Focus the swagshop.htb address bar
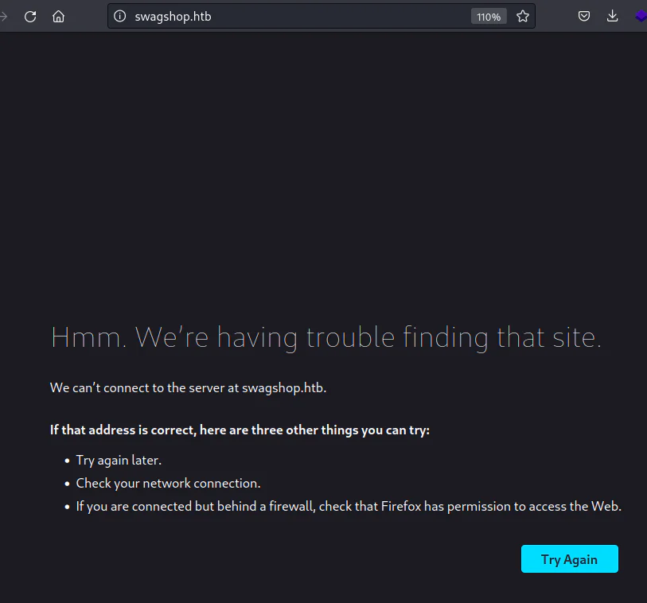The image size is (647, 603). tap(322, 16)
